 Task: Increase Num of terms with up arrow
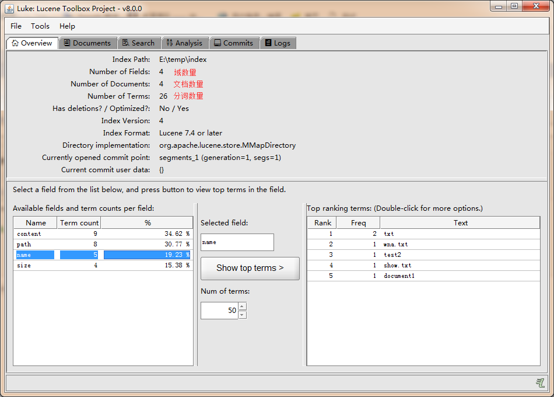pos(243,306)
